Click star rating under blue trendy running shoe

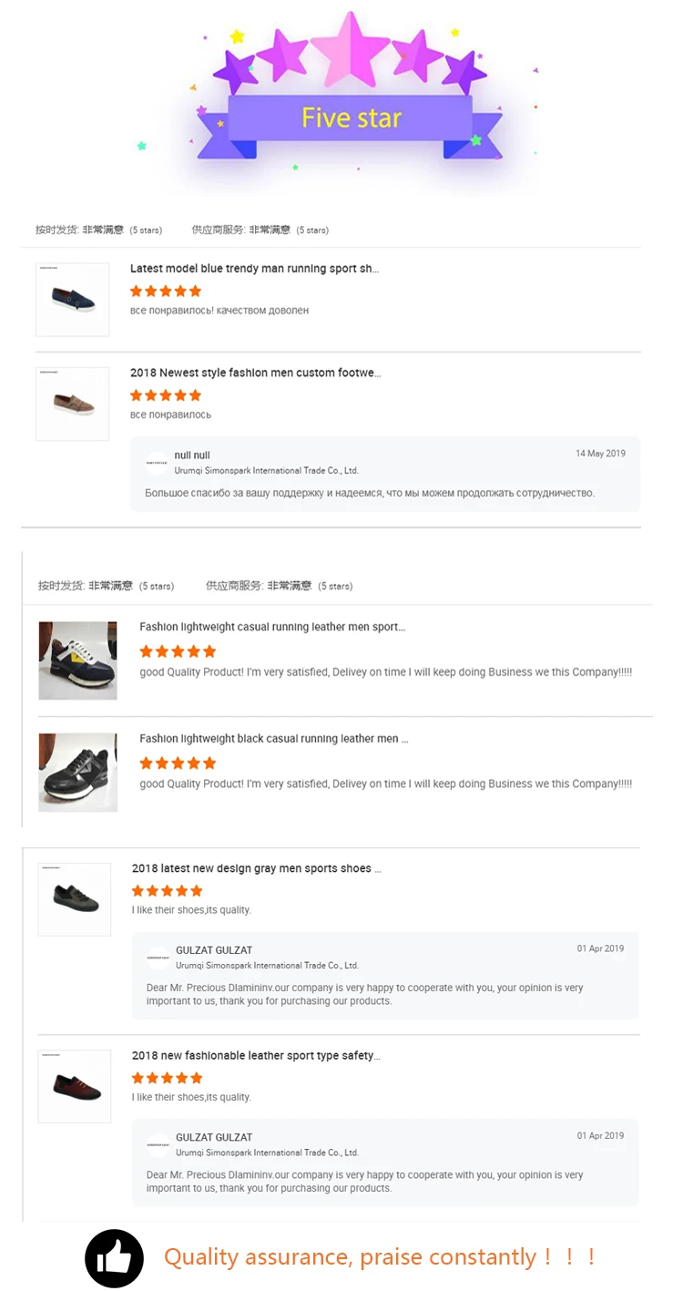pyautogui.click(x=166, y=292)
